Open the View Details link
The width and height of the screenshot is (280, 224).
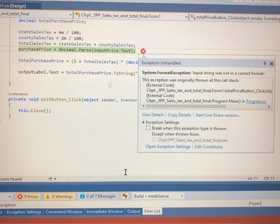[x=153, y=115]
